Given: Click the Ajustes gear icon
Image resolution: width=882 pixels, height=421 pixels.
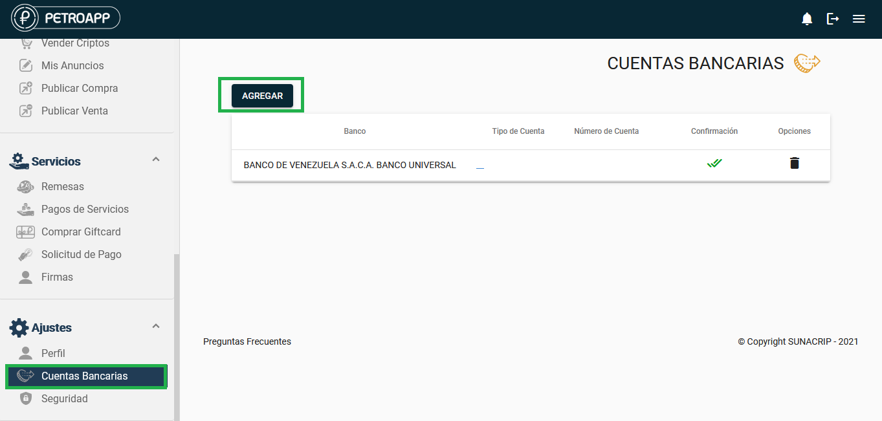Looking at the screenshot, I should 19,327.
